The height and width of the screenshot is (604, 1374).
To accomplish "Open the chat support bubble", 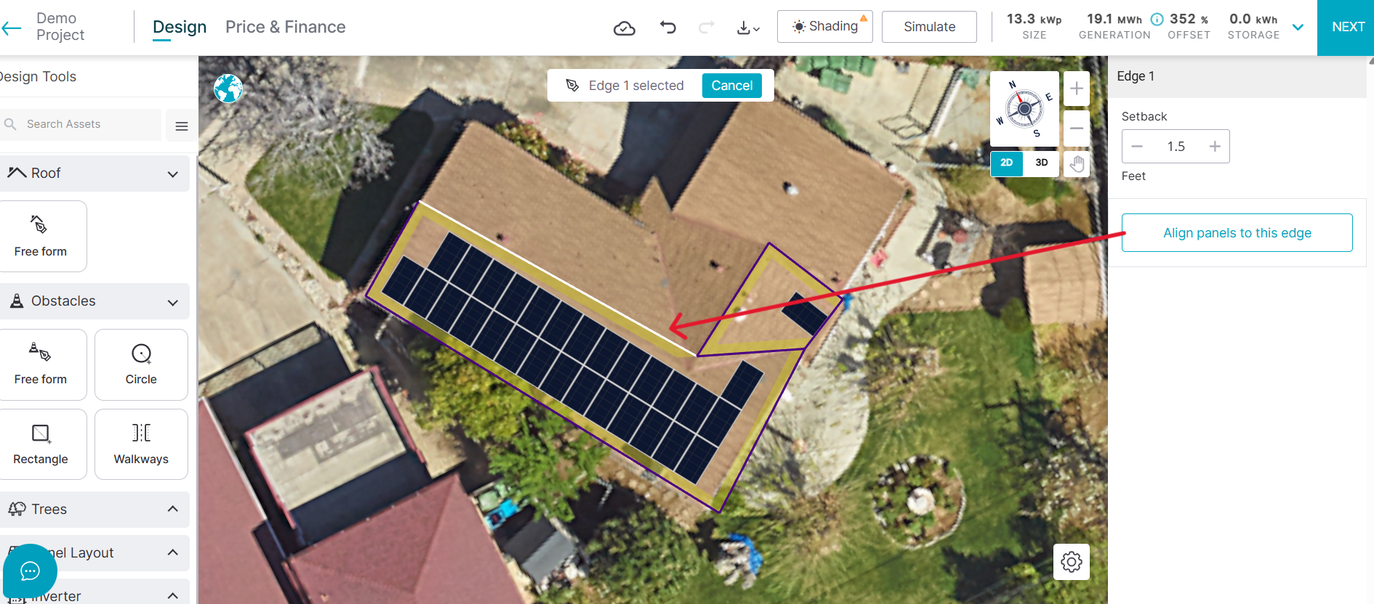I will point(30,571).
